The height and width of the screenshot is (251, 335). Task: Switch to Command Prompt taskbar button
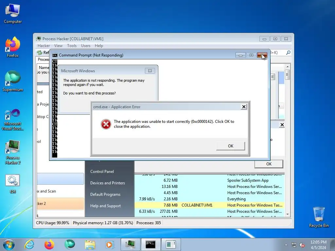coord(150,244)
